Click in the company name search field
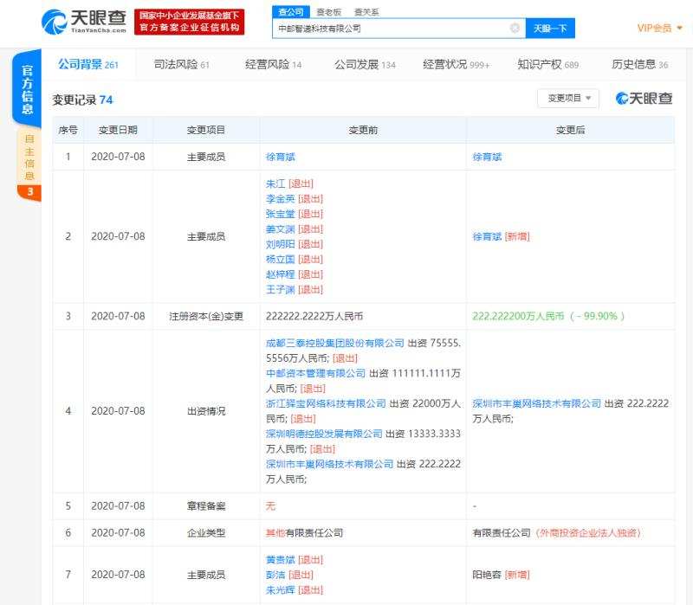 click(390, 29)
